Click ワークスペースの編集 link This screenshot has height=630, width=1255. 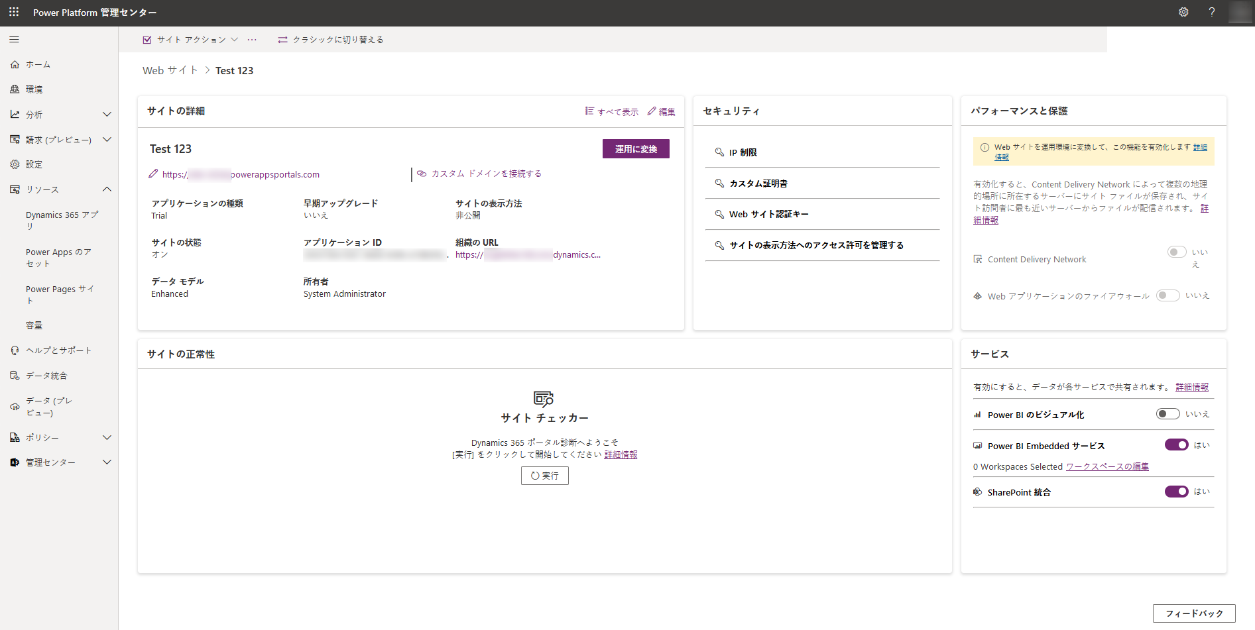[x=1107, y=466]
